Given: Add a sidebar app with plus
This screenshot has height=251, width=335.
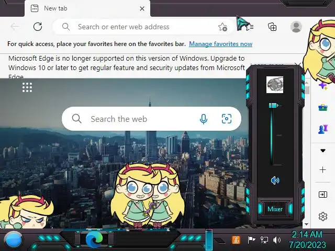Looking at the screenshot, I should (x=322, y=169).
